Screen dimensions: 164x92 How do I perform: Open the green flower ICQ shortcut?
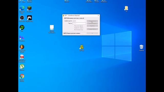point(22,28)
